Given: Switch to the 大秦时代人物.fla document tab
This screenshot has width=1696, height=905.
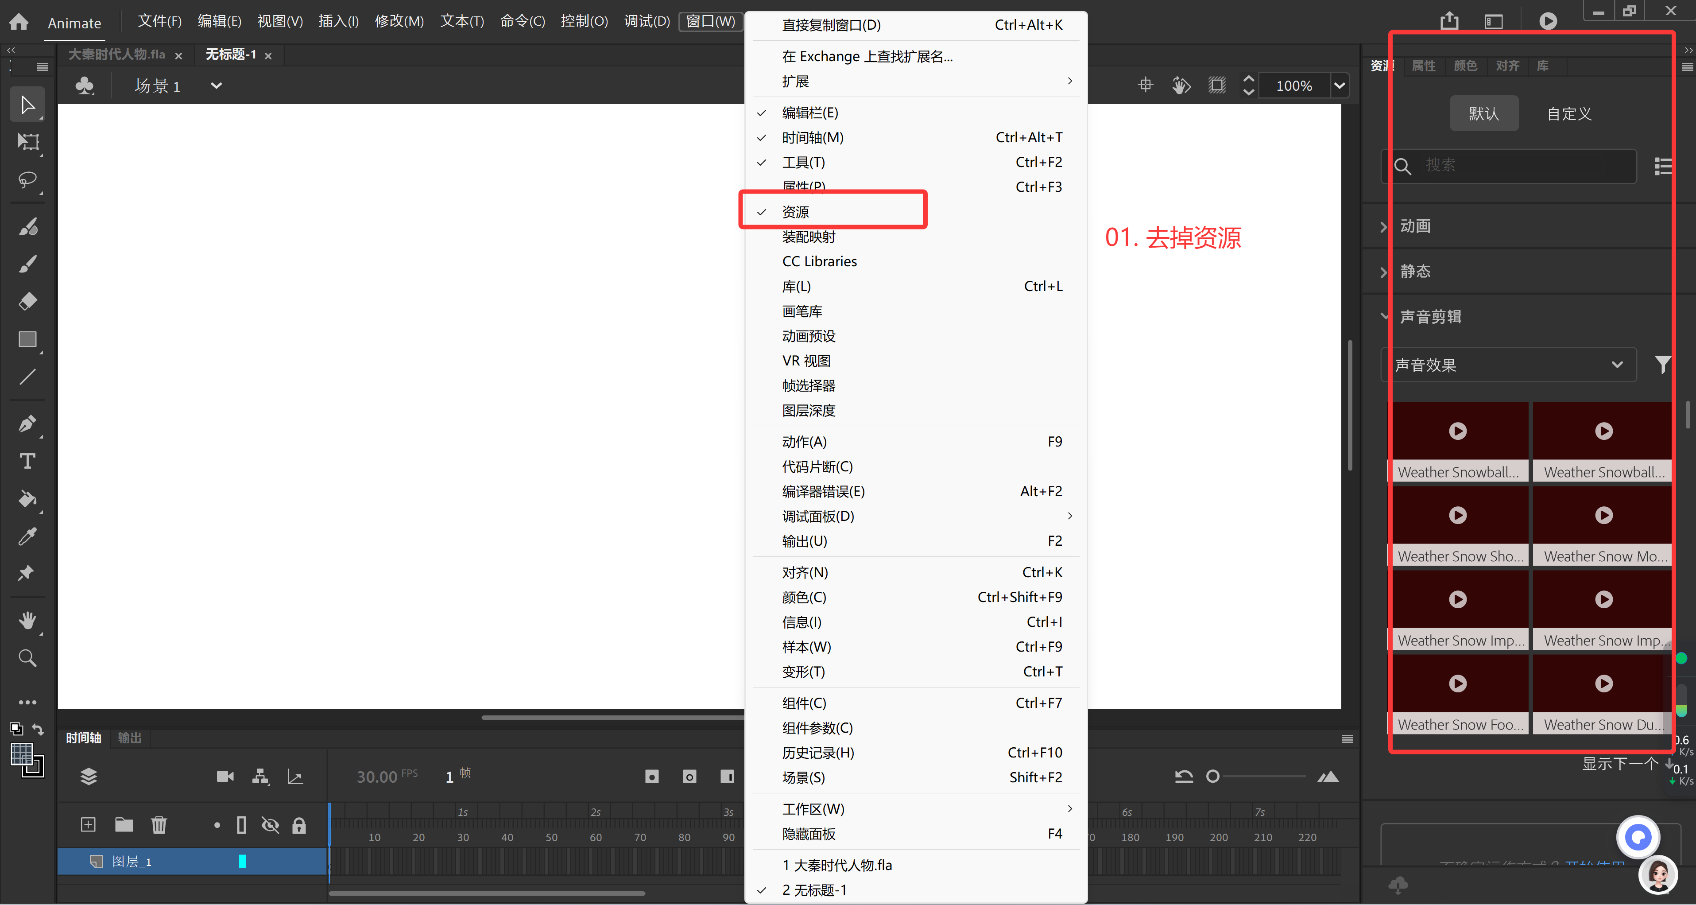Looking at the screenshot, I should point(116,54).
